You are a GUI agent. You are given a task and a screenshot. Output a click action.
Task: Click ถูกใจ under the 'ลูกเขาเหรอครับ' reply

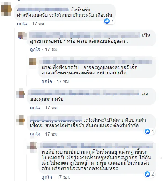pyautogui.click(x=35, y=50)
